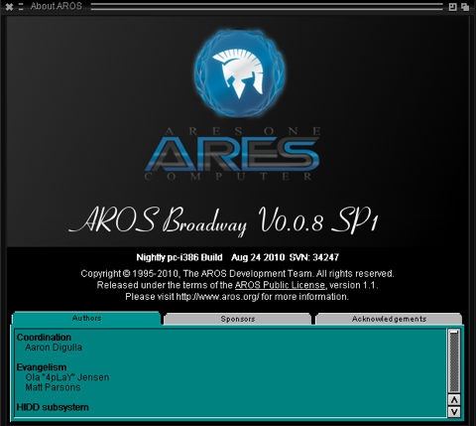Click the scroll down arrow in authors list
Image resolution: width=476 pixels, height=426 pixels.
pyautogui.click(x=454, y=412)
